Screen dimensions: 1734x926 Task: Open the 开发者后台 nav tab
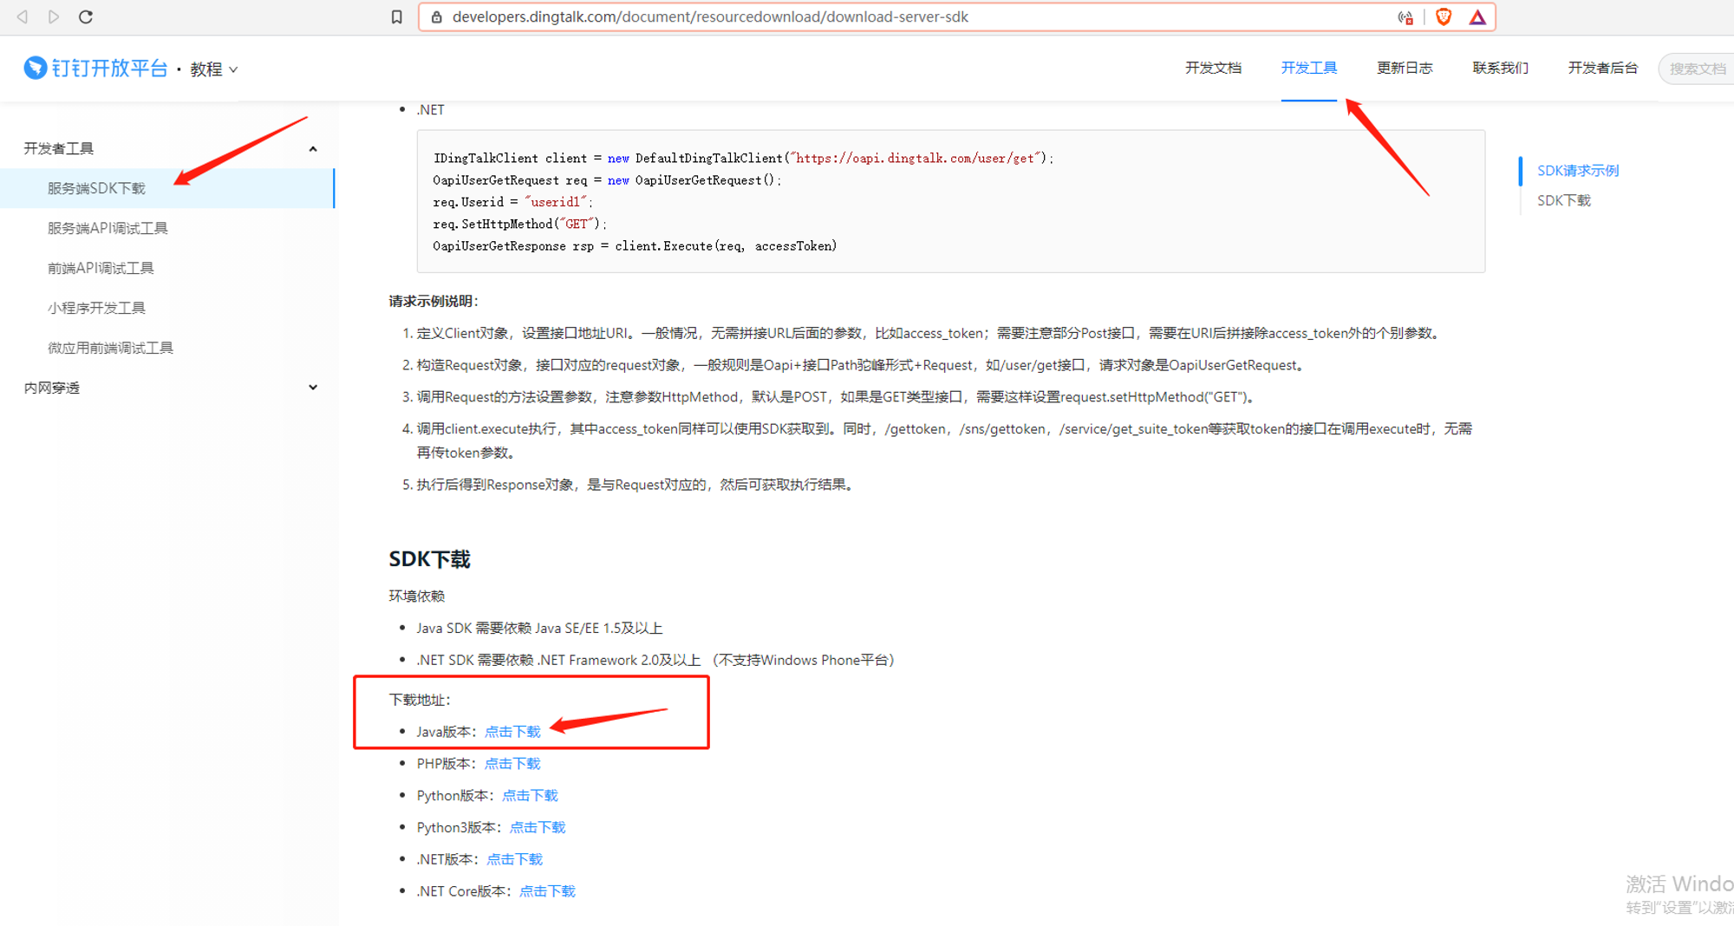pos(1602,68)
